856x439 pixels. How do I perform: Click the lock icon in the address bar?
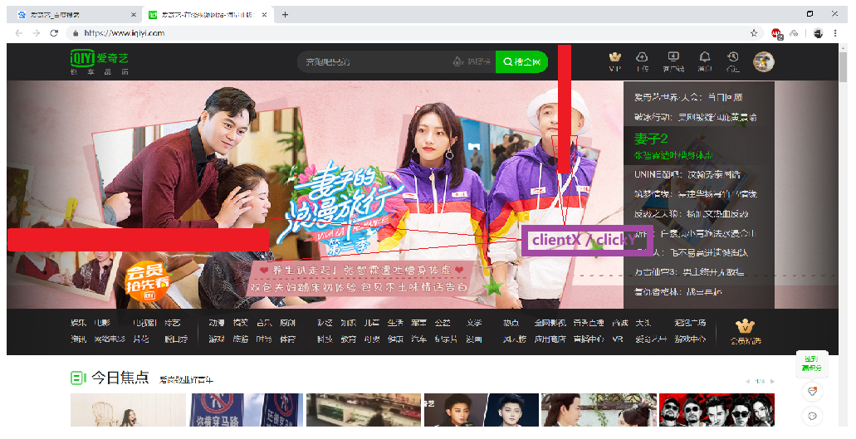76,32
